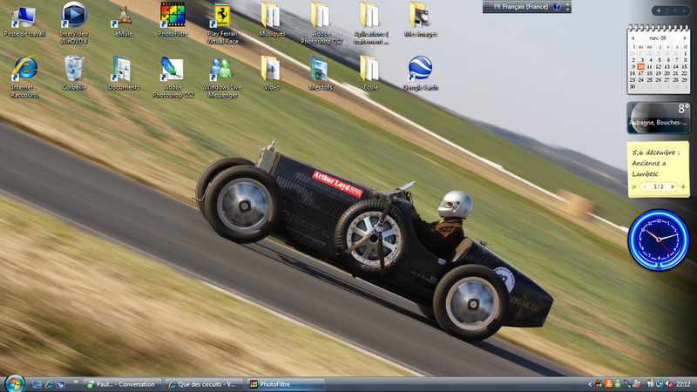
Task: Open Poste de travail desktop icon
Action: (x=24, y=21)
